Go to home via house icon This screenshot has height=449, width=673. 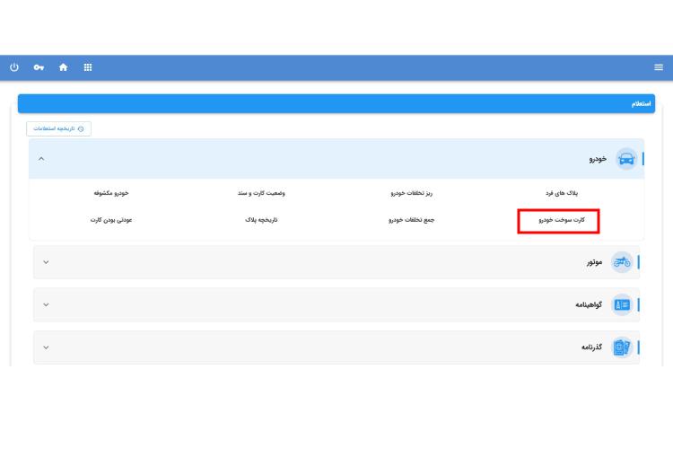(63, 67)
